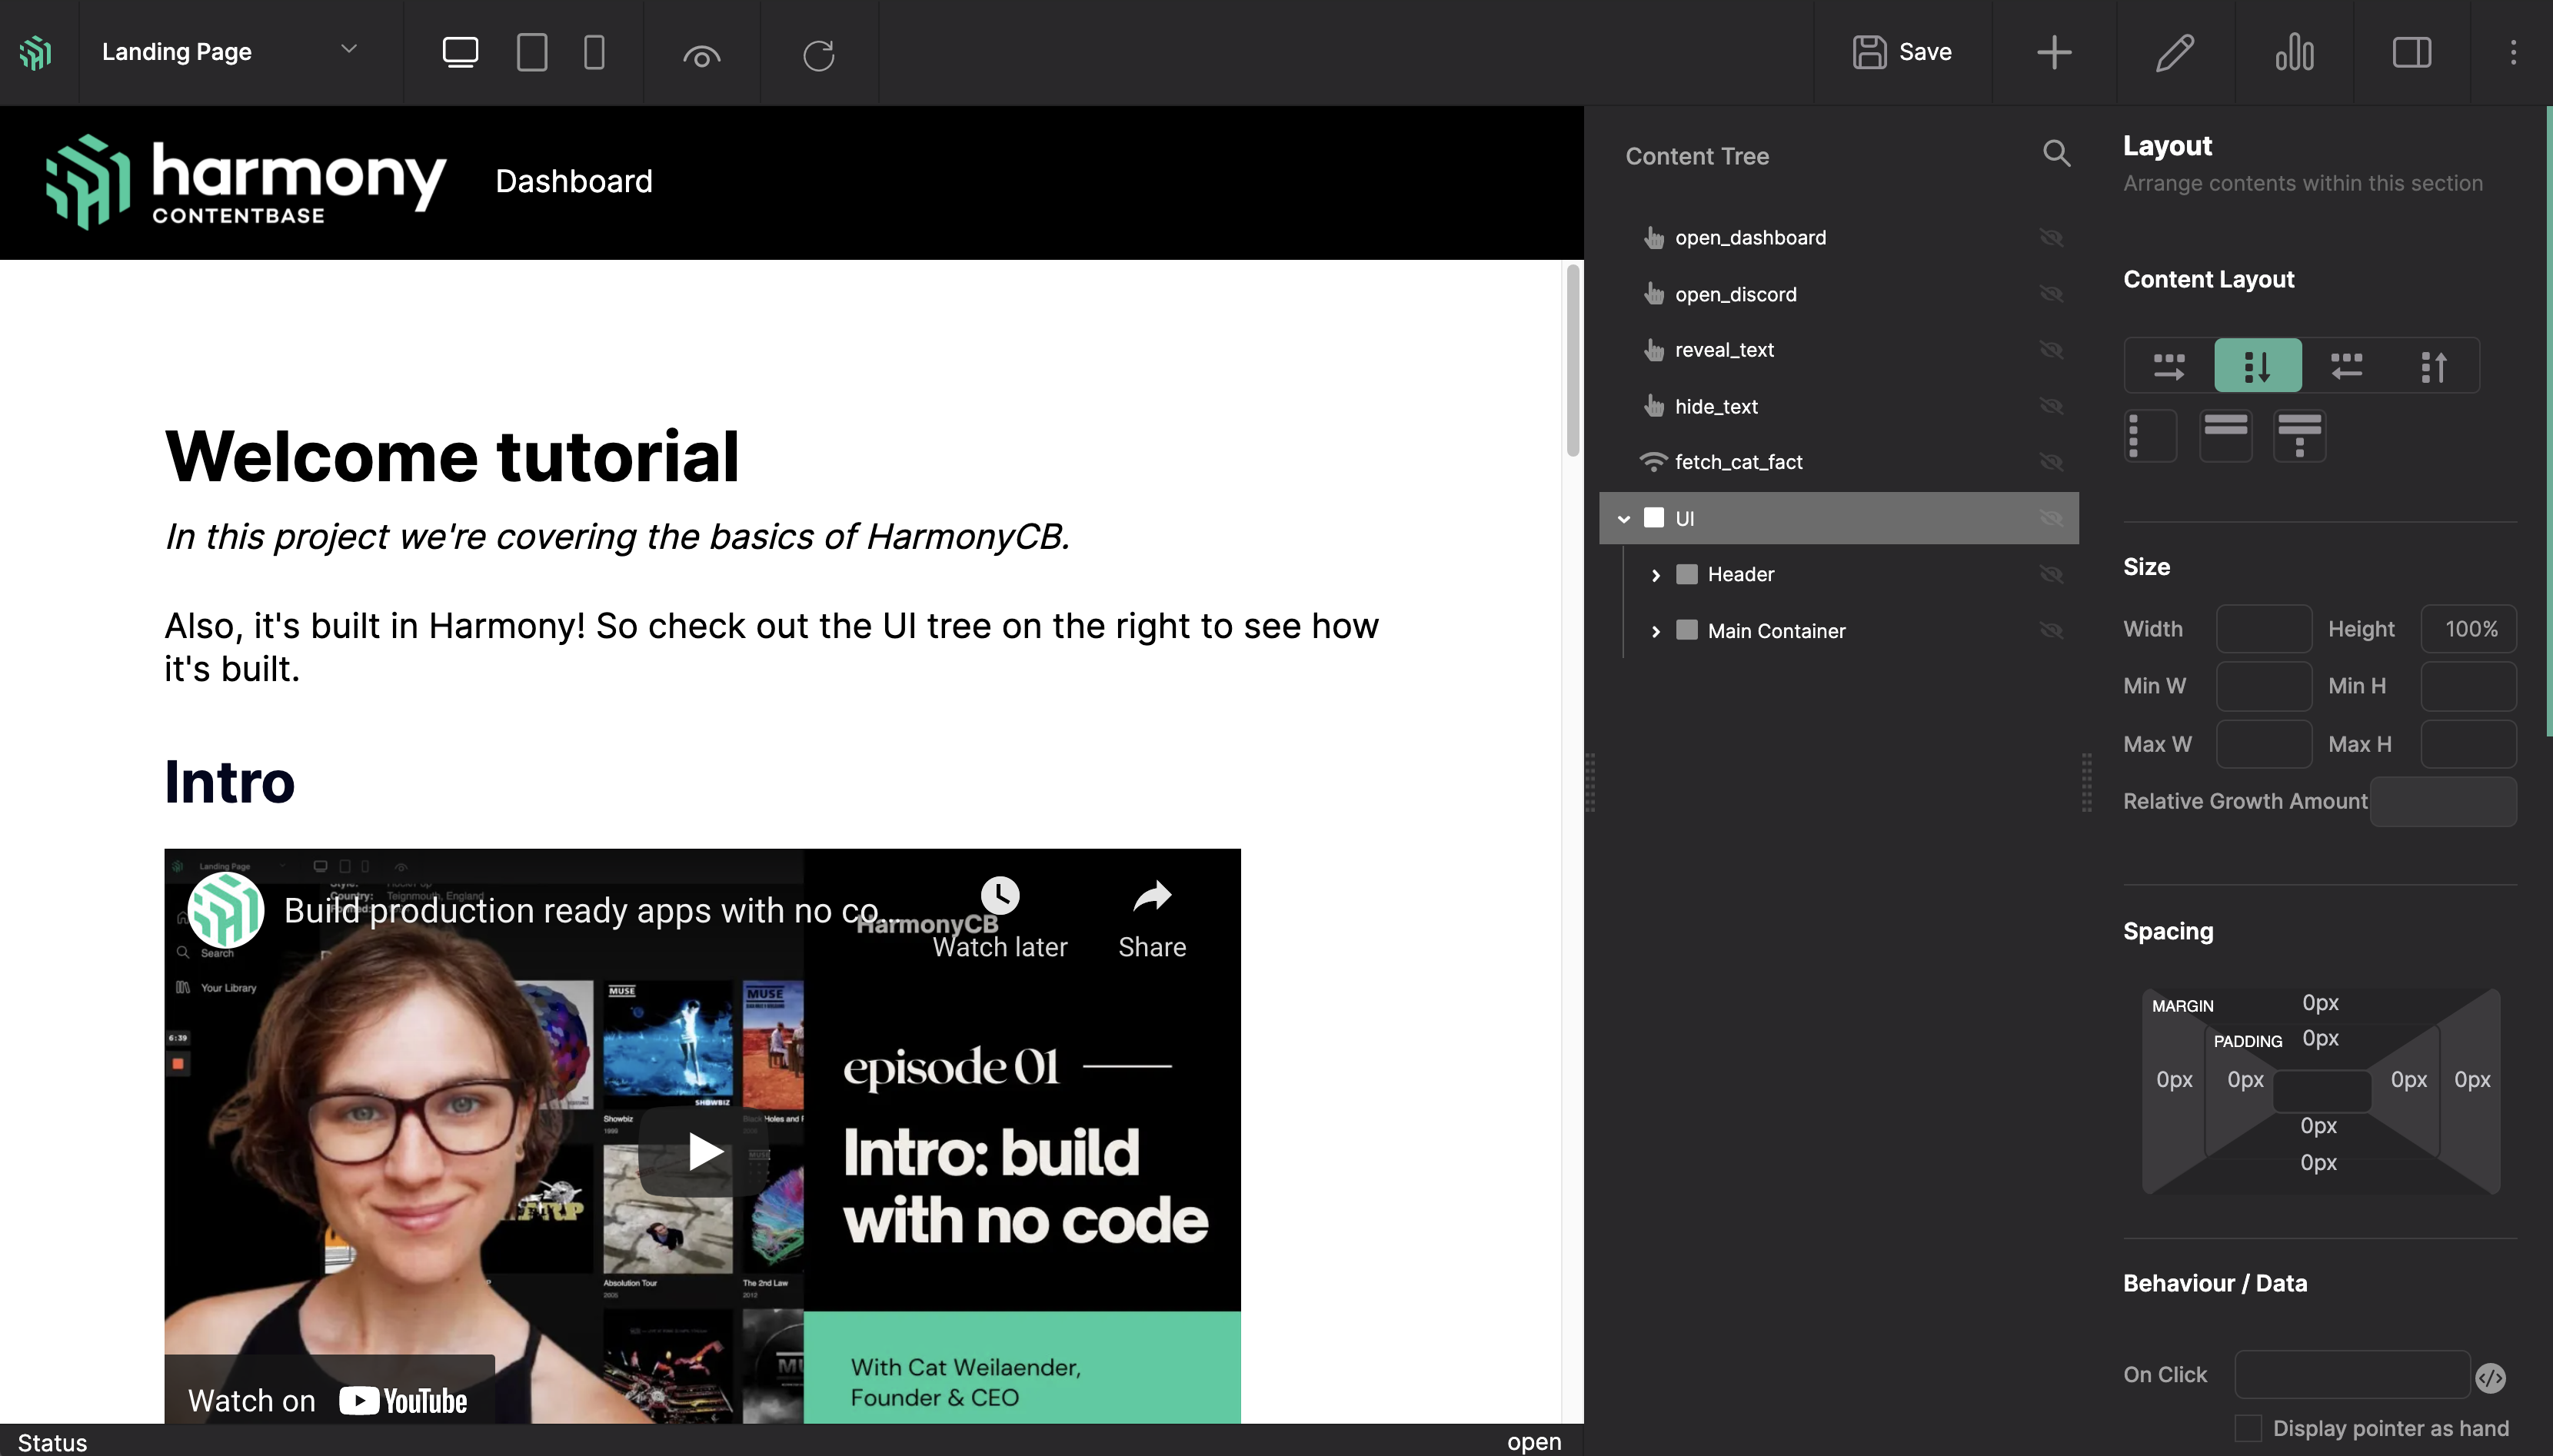Open the bar chart analytics icon
The image size is (2553, 1456).
click(2294, 52)
